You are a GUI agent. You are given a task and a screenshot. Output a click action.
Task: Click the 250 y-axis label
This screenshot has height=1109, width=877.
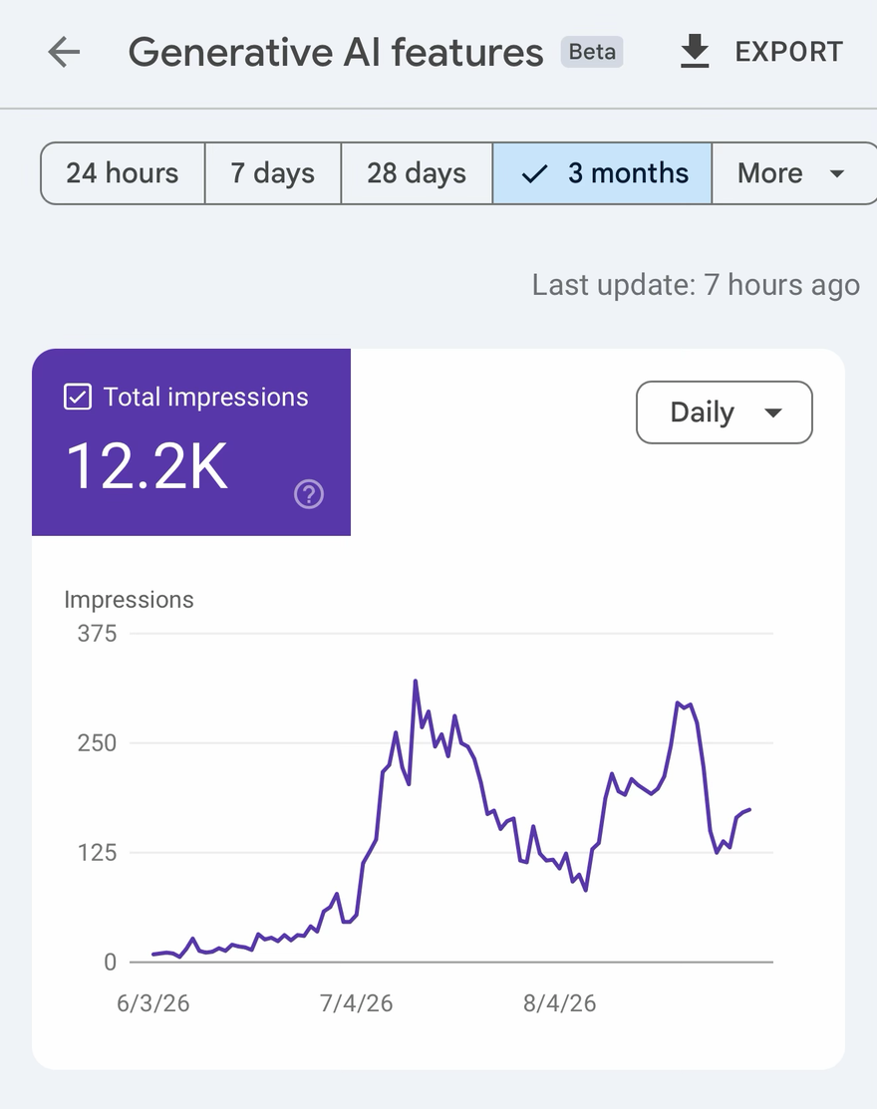tap(97, 742)
